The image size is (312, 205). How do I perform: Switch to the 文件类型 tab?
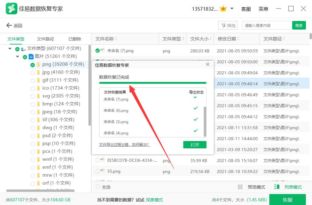pyautogui.click(x=16, y=39)
